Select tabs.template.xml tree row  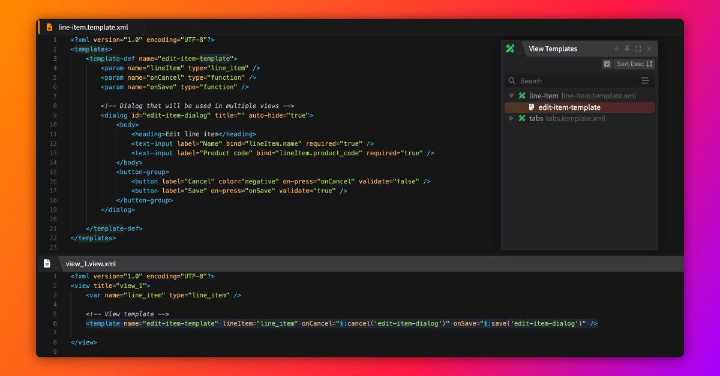click(x=580, y=119)
